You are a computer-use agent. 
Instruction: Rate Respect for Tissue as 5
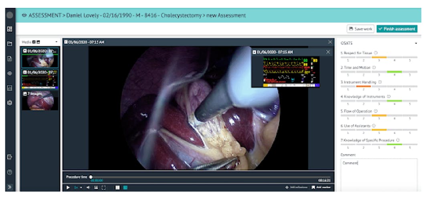pyautogui.click(x=410, y=58)
